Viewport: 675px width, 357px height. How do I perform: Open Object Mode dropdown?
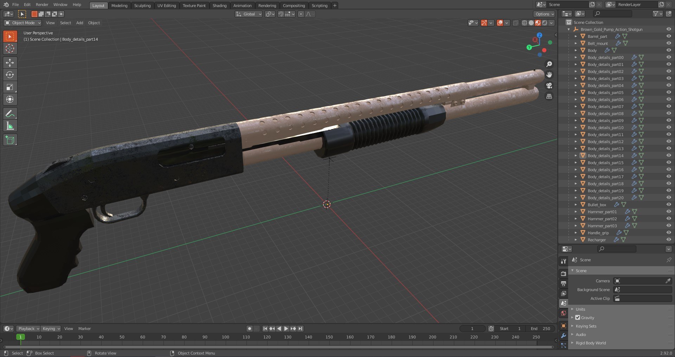(22, 23)
